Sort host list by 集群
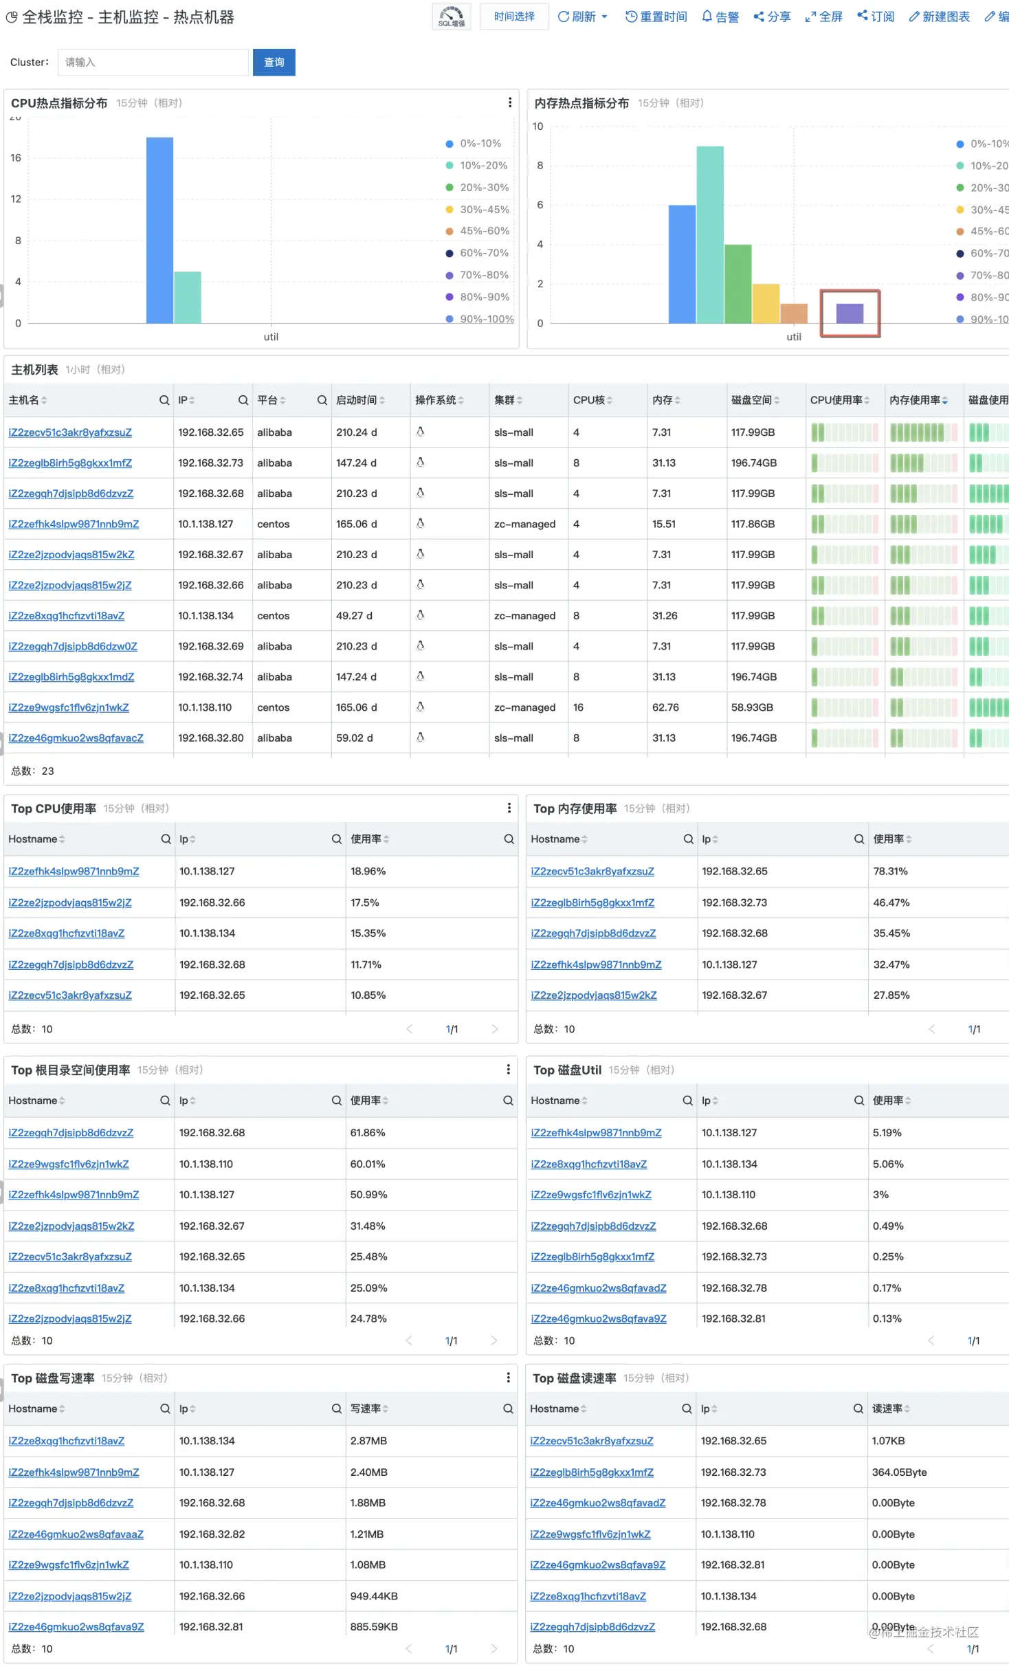 point(520,400)
